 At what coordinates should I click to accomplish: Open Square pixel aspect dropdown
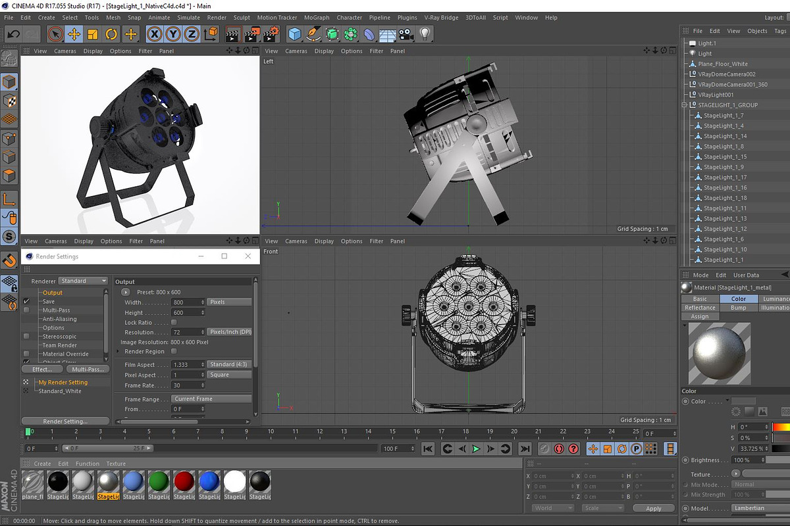(229, 375)
